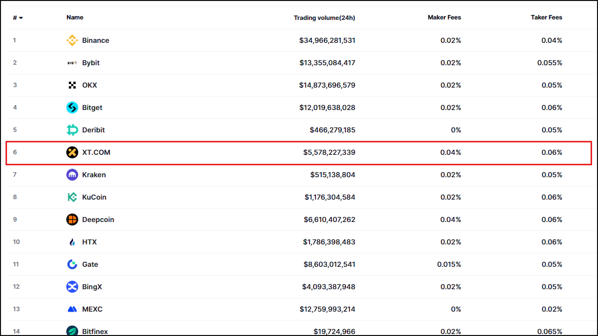The height and width of the screenshot is (336, 598).
Task: Open the OKX exchange link
Action: pyautogui.click(x=90, y=85)
